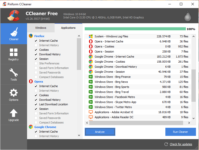Enable Firefox Internet History
The width and height of the screenshot is (199, 150).
click(36, 45)
